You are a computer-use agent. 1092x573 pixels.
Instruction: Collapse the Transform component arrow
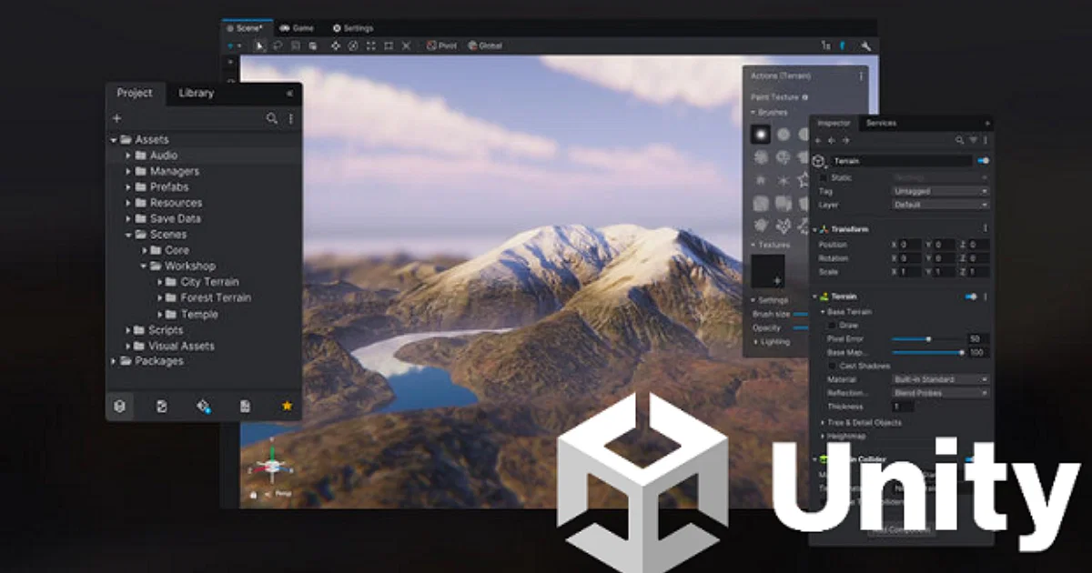815,229
